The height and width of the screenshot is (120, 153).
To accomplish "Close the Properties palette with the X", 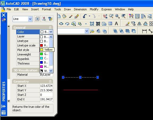I will pyautogui.click(x=4, y=15).
